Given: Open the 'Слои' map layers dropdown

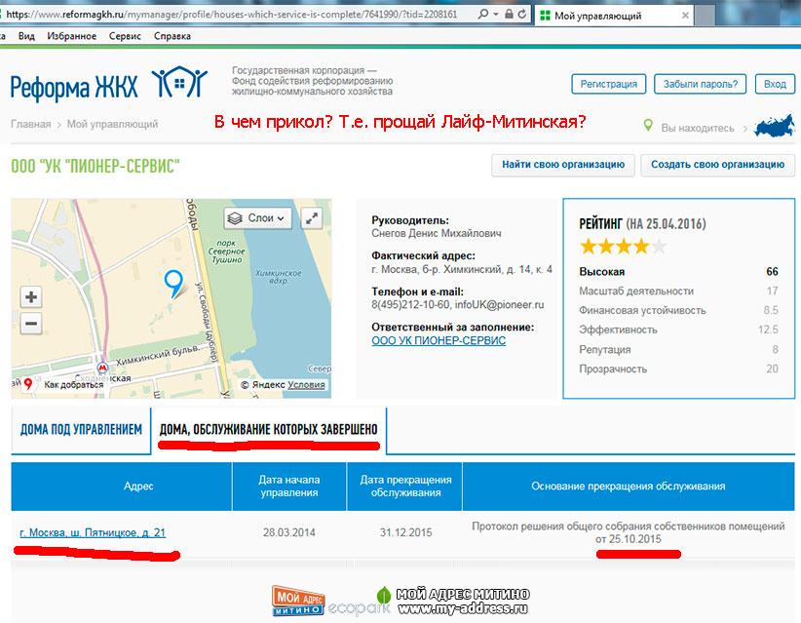Looking at the screenshot, I should [257, 218].
